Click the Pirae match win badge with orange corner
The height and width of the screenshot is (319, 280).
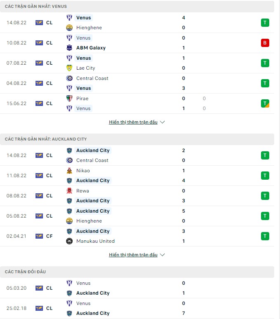pos(265,103)
